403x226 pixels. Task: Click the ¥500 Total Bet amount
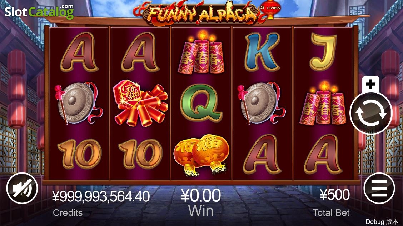pyautogui.click(x=335, y=195)
